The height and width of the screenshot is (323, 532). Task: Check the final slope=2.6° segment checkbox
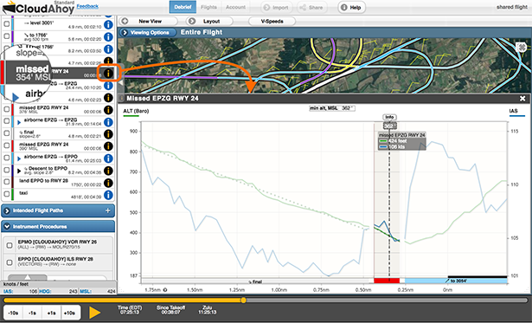coord(6,133)
